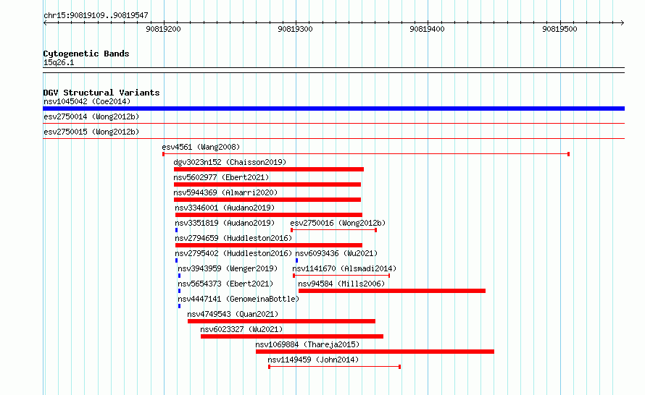The image size is (645, 395).
Task: Click the DGV Structural Variants track title
Action: tap(101, 93)
